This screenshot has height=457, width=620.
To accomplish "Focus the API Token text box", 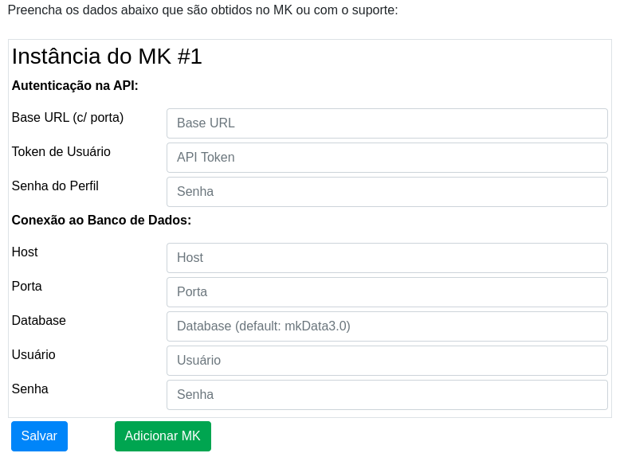I will pyautogui.click(x=387, y=158).
